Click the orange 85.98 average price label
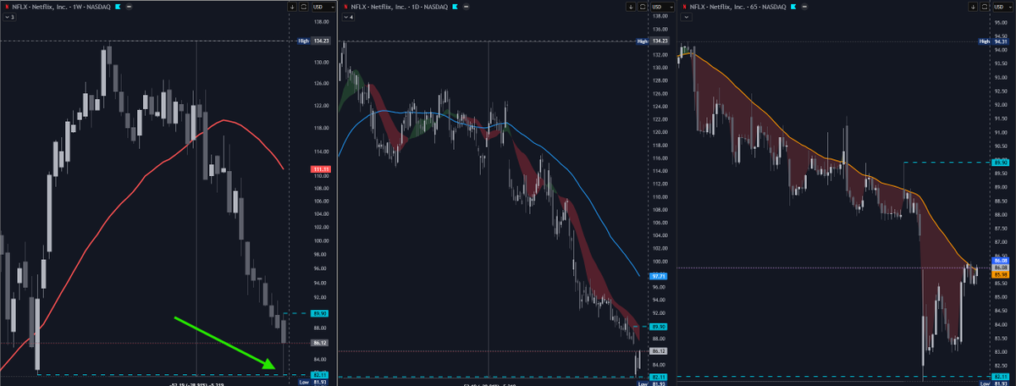 point(1000,274)
